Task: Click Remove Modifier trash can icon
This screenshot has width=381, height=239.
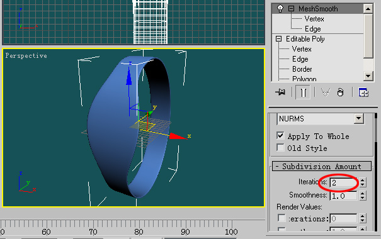Action: coord(340,92)
